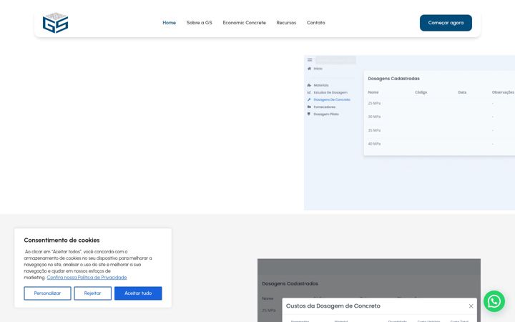Click the Fornecedores sidebar icon
Viewport: 515px width, 322px height.
(309, 107)
